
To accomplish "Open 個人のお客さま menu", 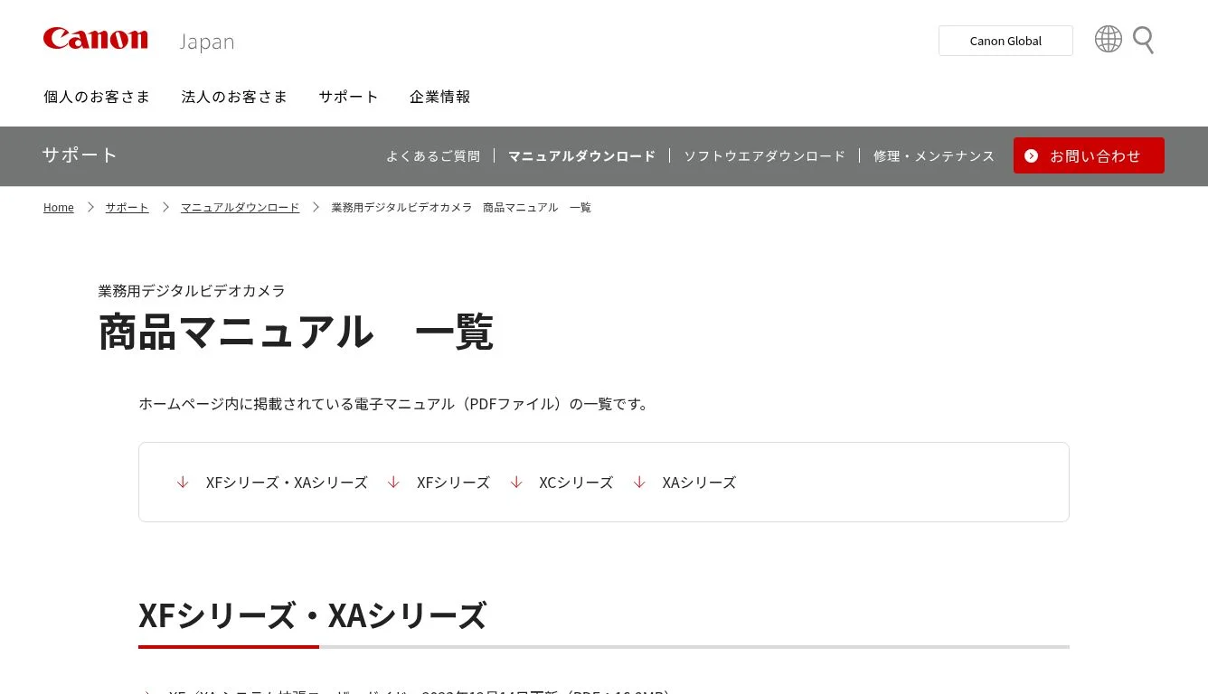I will click(97, 97).
